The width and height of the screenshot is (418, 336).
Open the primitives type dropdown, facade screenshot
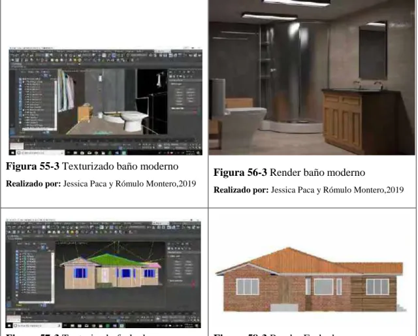click(x=183, y=252)
